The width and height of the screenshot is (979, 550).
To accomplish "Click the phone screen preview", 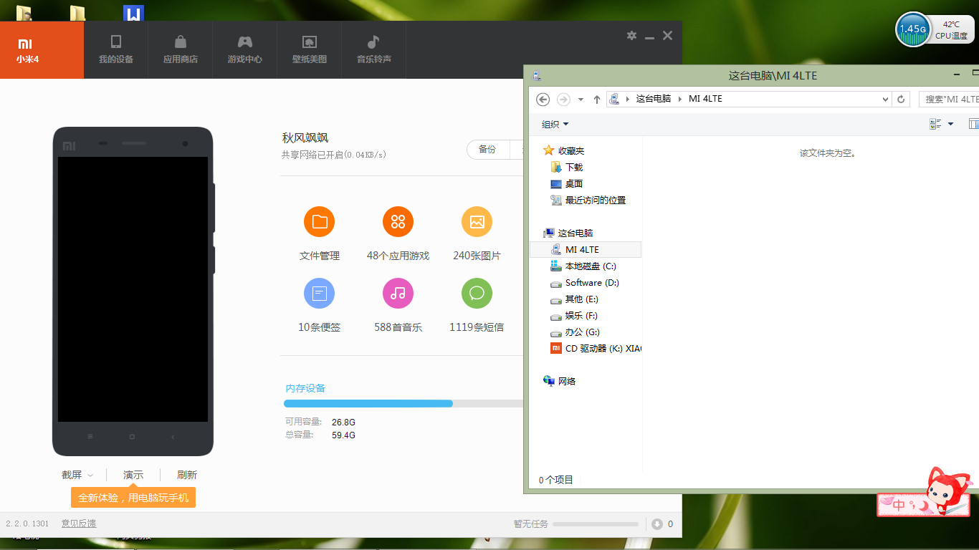I will point(133,289).
